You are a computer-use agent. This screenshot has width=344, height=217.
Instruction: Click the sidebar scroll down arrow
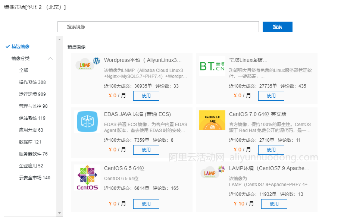coord(59,213)
